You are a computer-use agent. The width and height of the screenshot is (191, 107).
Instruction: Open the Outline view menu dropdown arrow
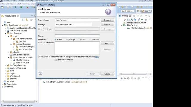(x=150, y=19)
